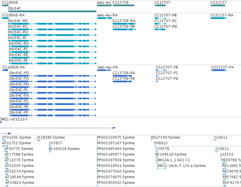
Task: Select protein Dhc64C-PI
Action: 53,93
